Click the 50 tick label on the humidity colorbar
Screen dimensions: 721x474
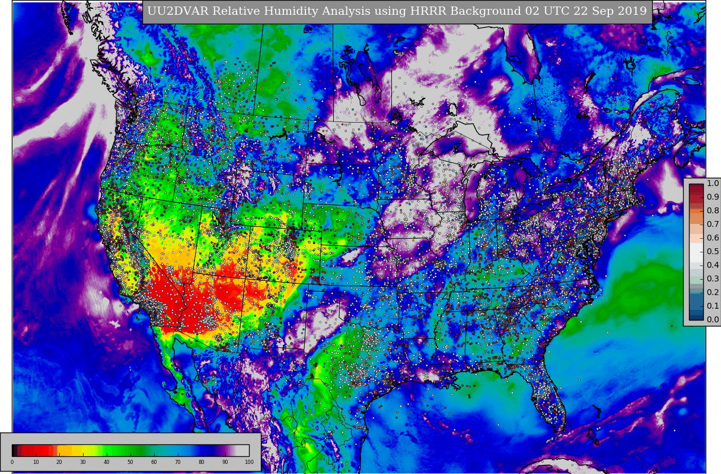point(130,462)
